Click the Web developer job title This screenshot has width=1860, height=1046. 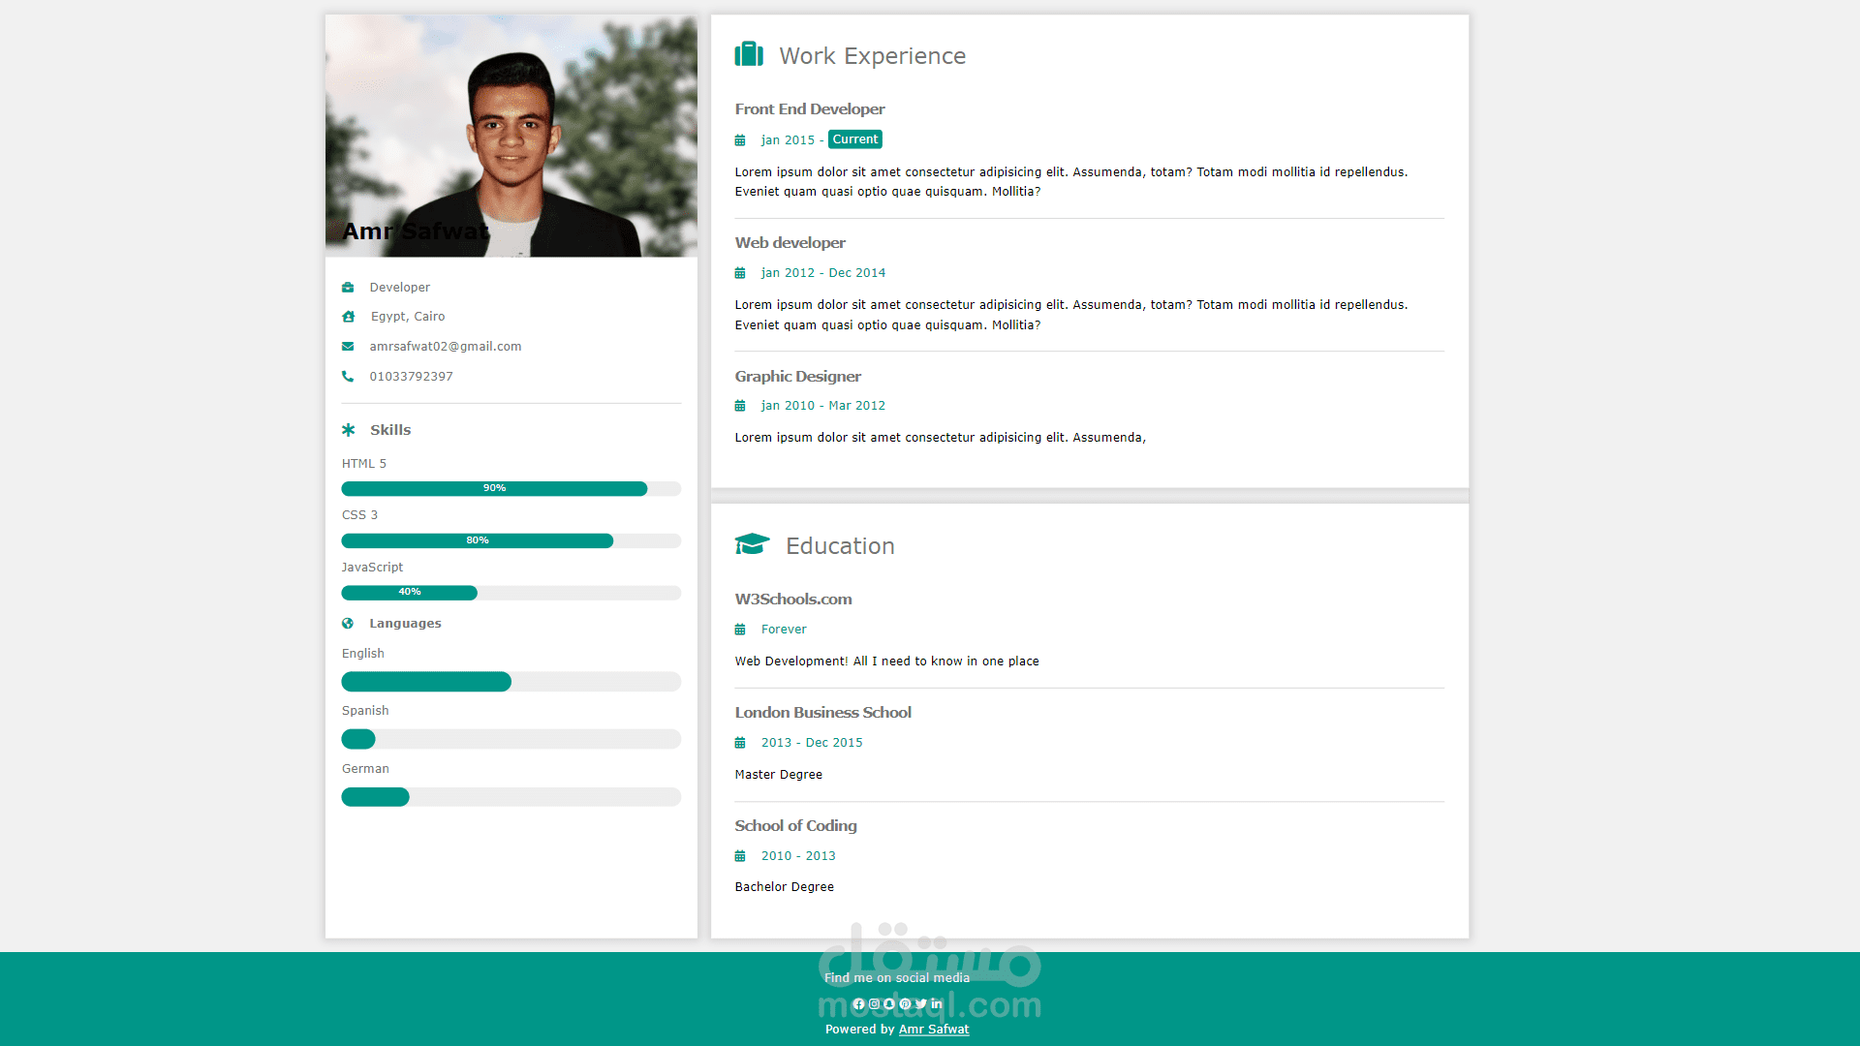790,243
